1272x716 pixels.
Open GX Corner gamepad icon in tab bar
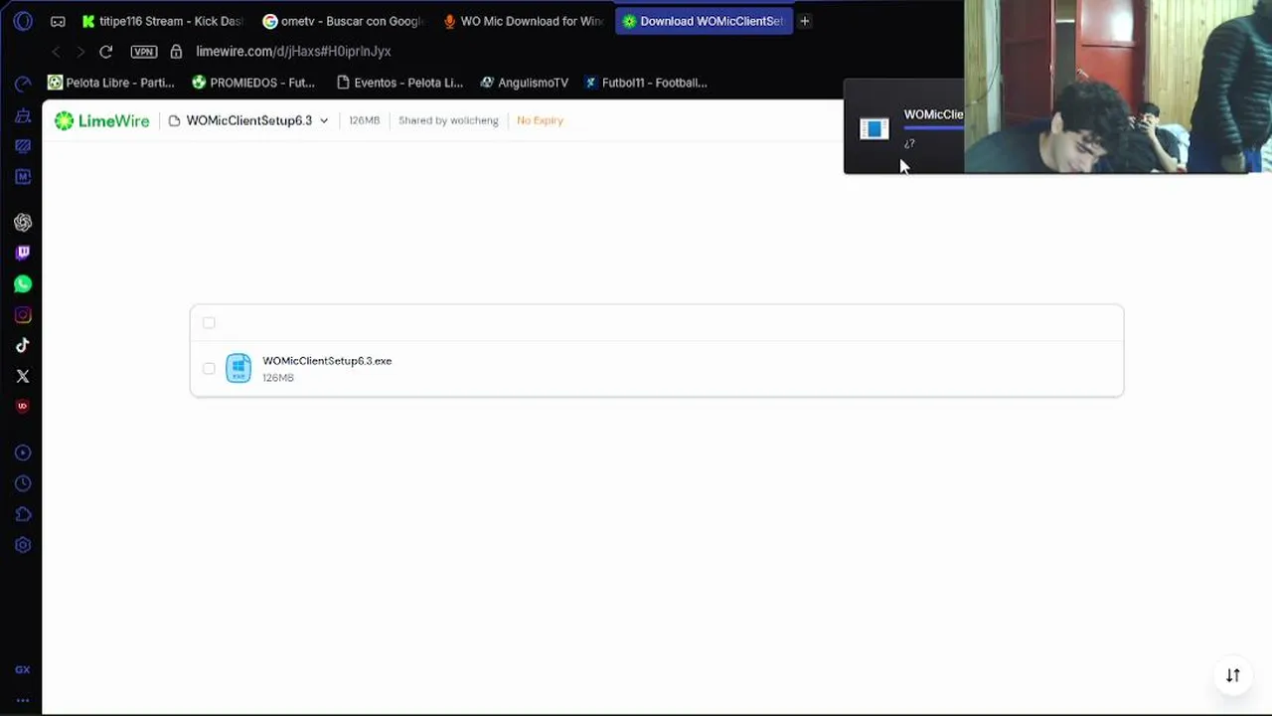click(58, 21)
